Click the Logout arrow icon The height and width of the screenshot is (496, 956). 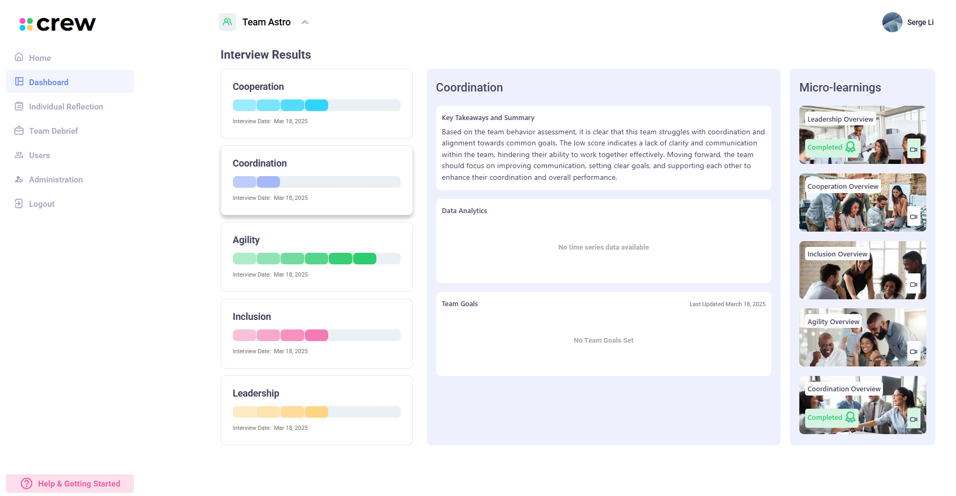(x=19, y=204)
